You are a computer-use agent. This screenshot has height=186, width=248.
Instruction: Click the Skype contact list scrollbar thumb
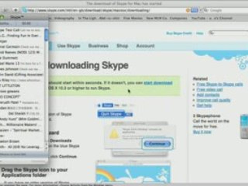(46, 35)
